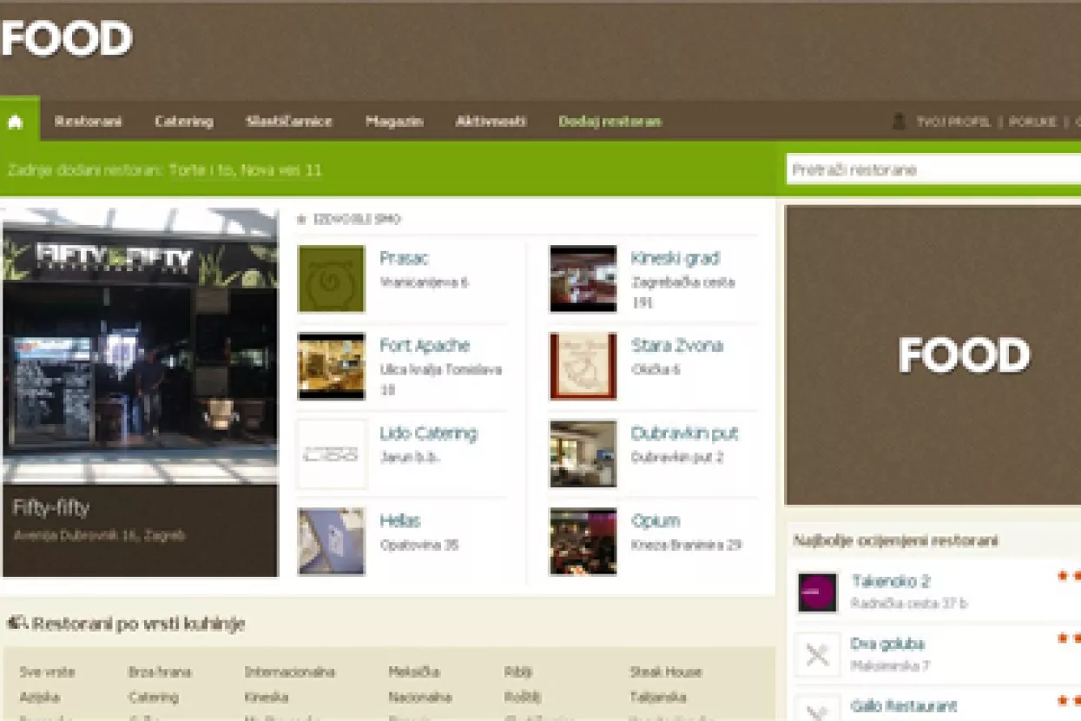Open the FOOD logo in the page header
Image resolution: width=1081 pixels, height=721 pixels.
[x=67, y=40]
